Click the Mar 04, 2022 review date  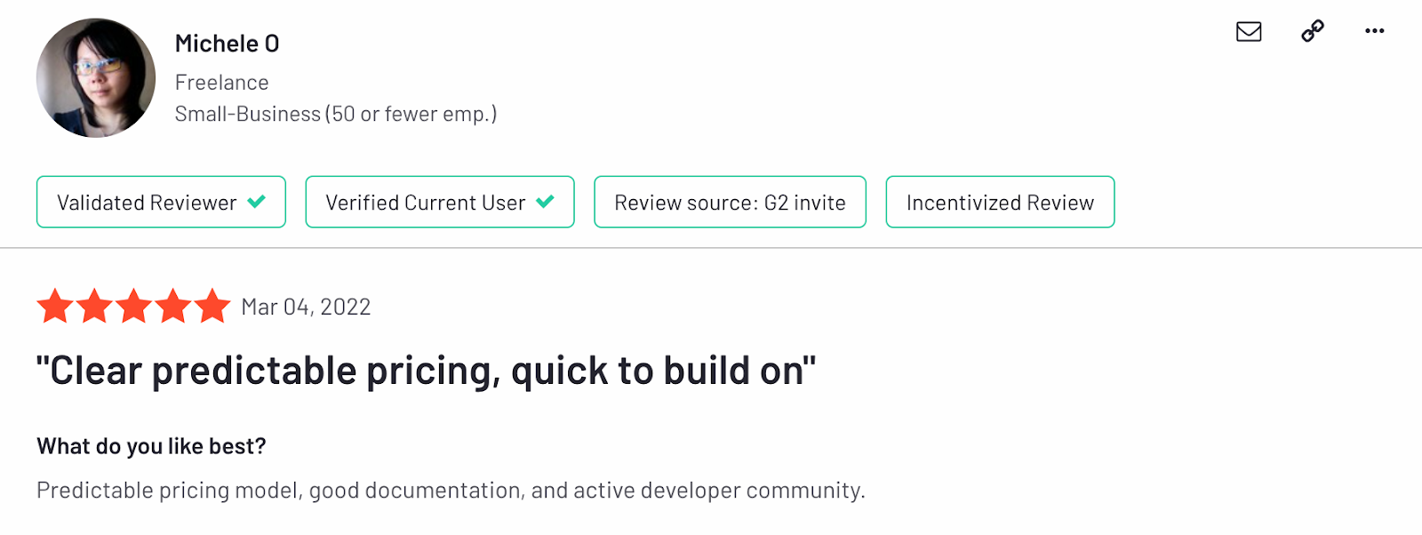click(x=306, y=307)
